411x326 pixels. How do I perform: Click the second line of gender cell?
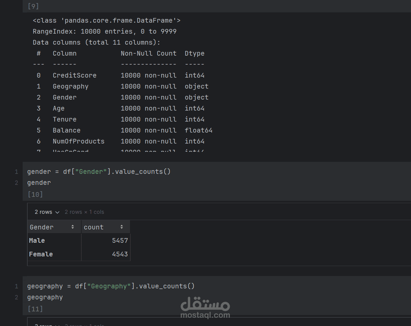click(39, 183)
